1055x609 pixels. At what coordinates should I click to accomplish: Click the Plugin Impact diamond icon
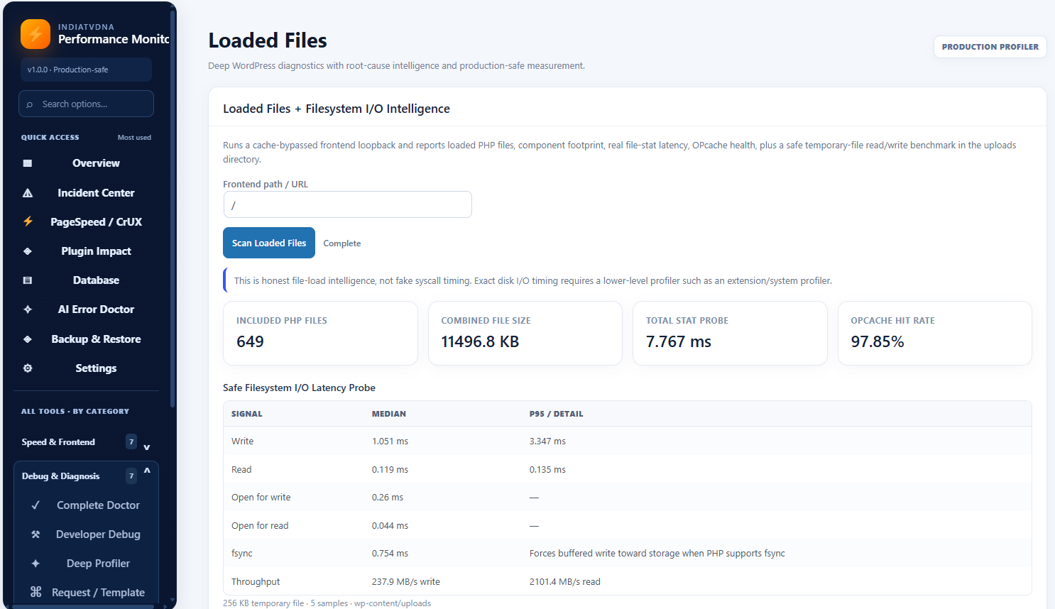click(x=28, y=251)
